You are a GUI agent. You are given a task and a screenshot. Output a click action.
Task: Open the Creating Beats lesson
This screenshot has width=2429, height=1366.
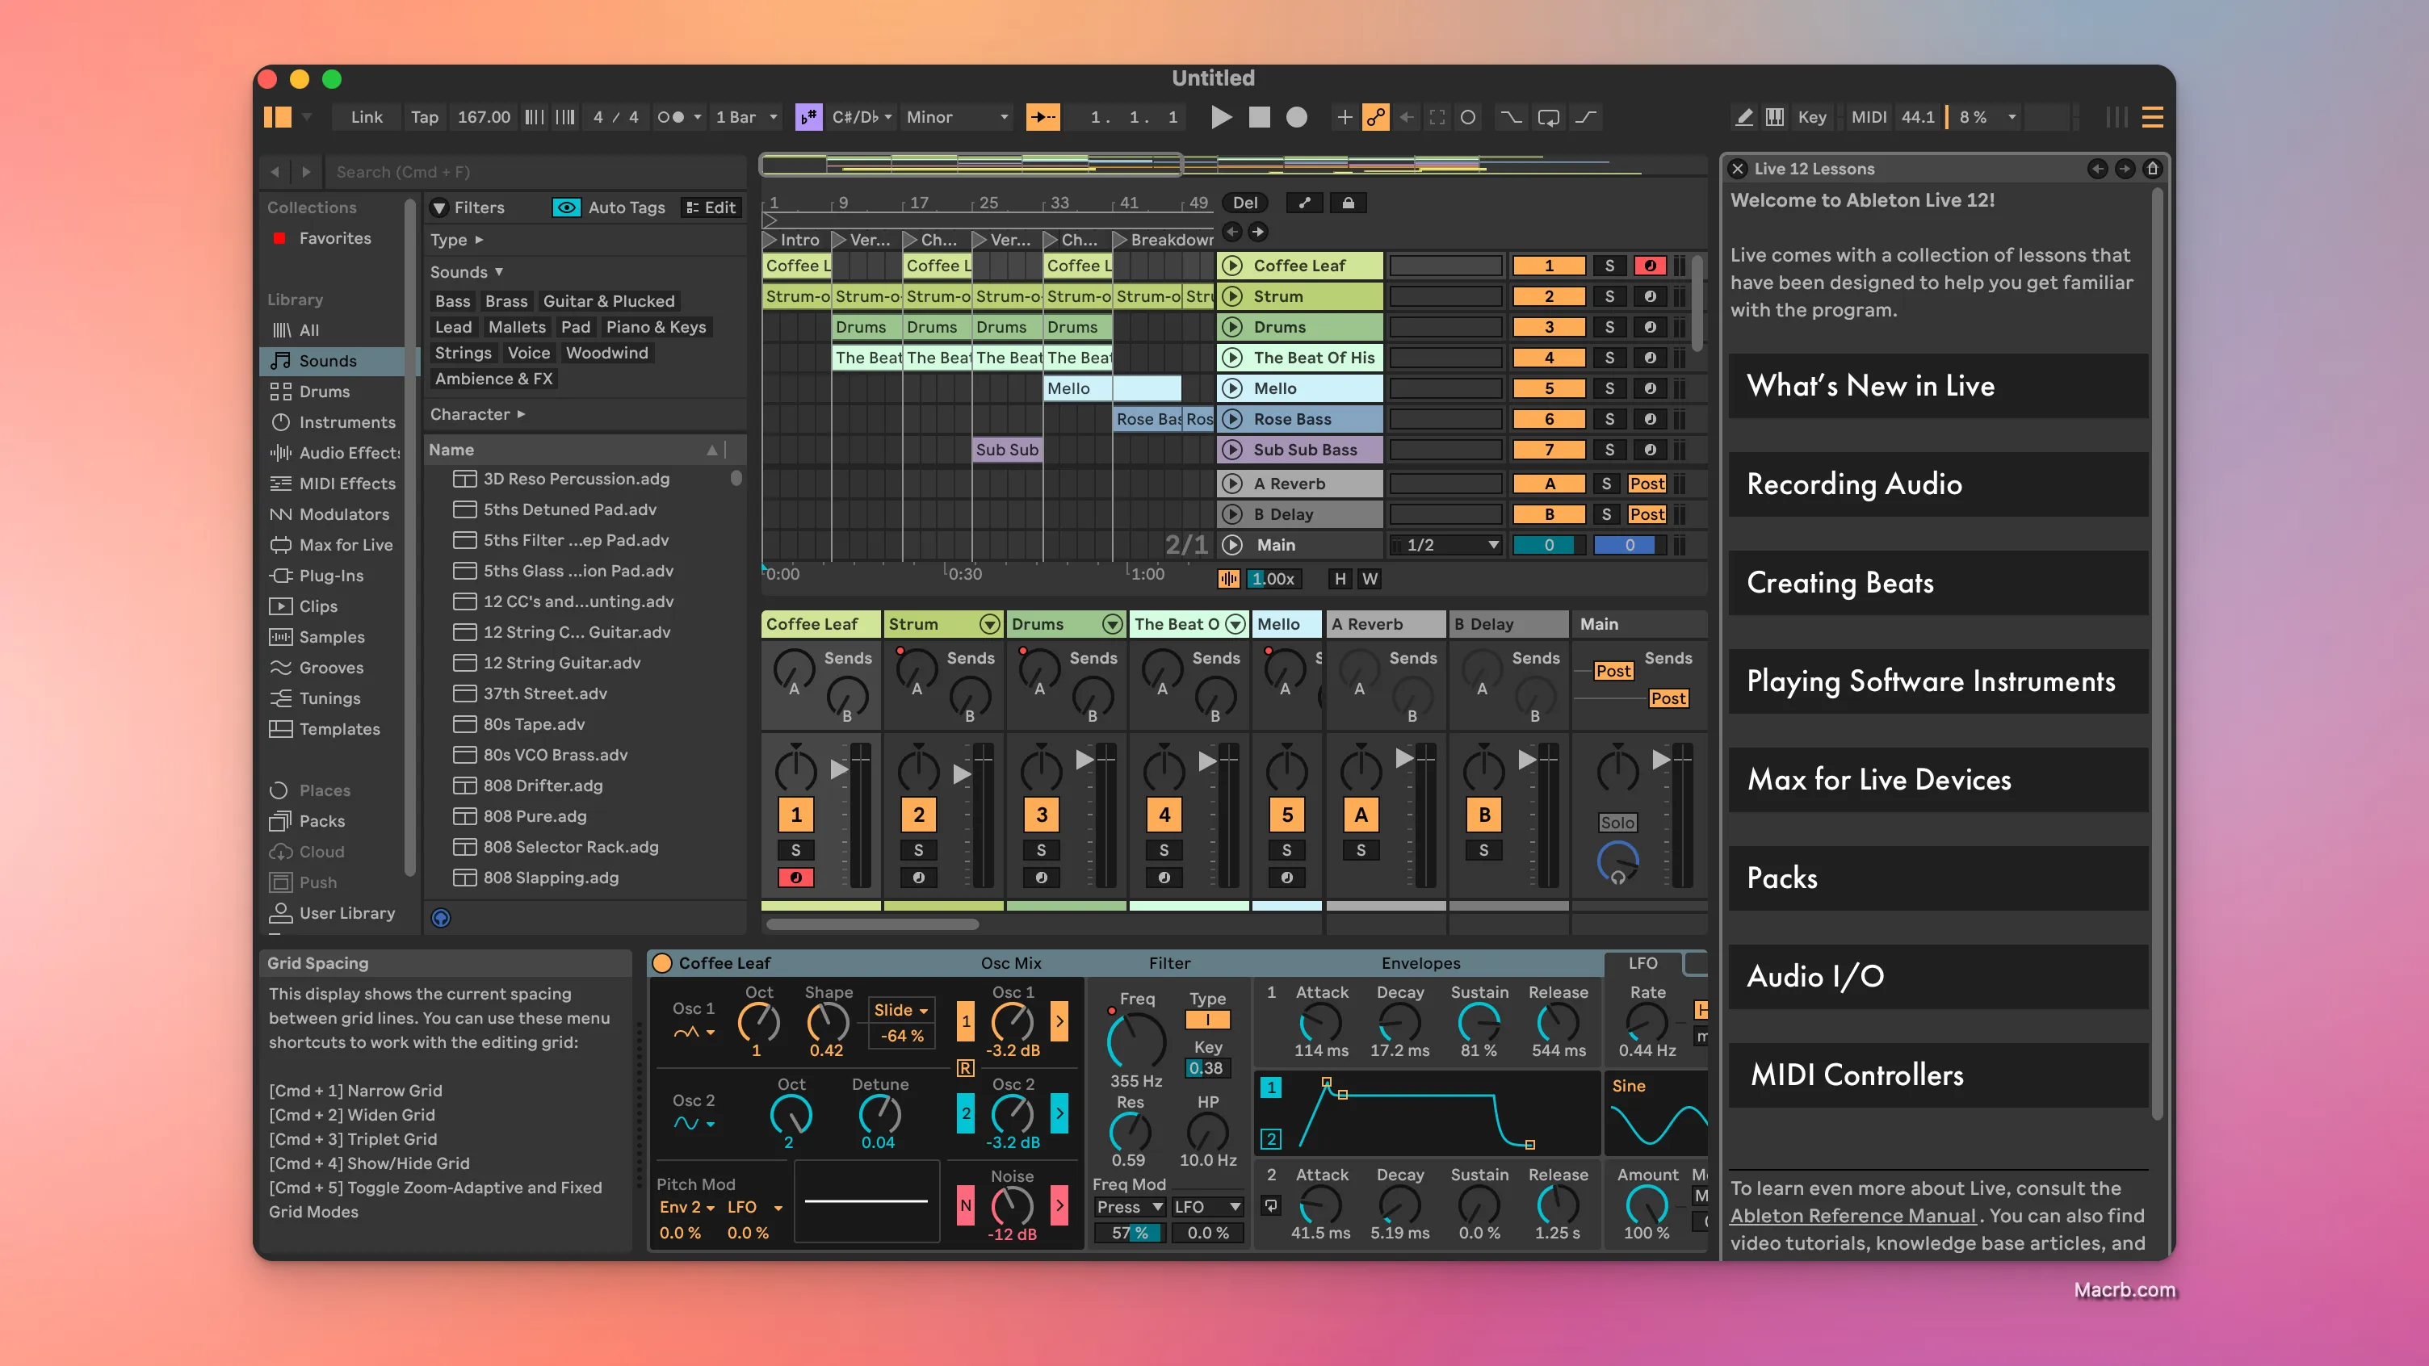(x=1938, y=583)
